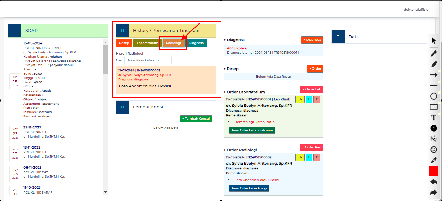Click the undo arrow icon
Viewport: 442px width, 201px height.
click(x=434, y=182)
